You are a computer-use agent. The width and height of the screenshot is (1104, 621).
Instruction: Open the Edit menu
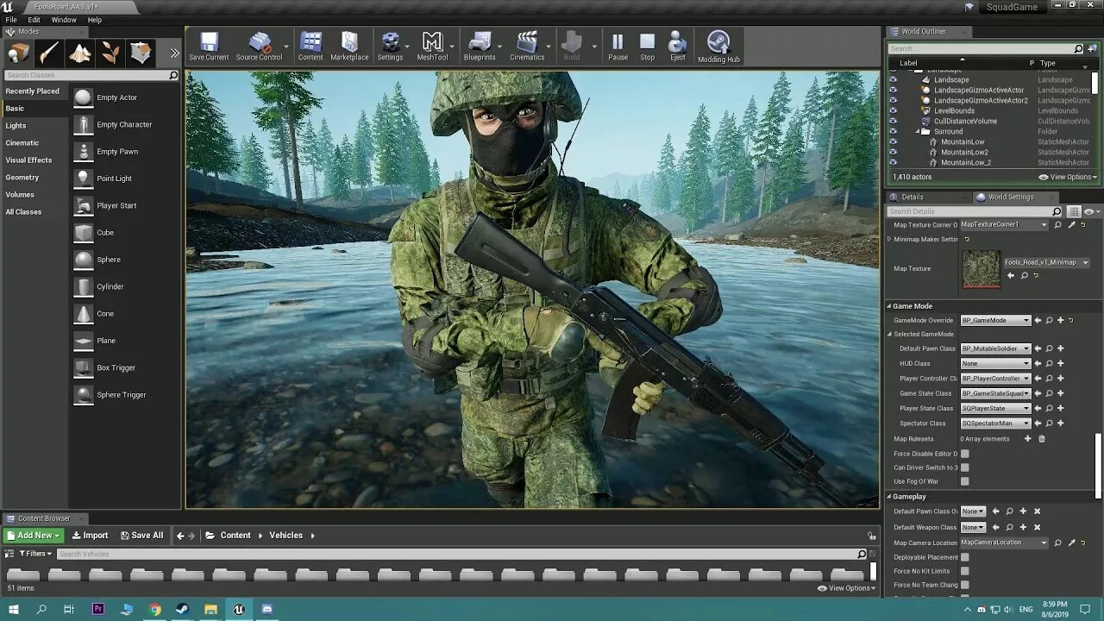(34, 20)
